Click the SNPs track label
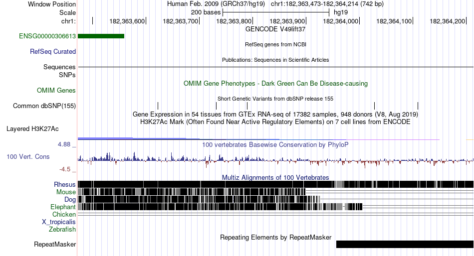 click(67, 75)
